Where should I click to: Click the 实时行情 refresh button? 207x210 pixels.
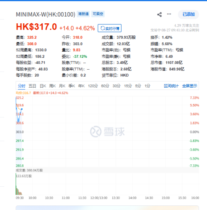(110, 28)
